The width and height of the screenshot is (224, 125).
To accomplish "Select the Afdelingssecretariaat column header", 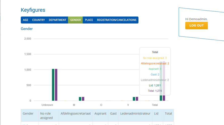I will pyautogui.click(x=76, y=113).
